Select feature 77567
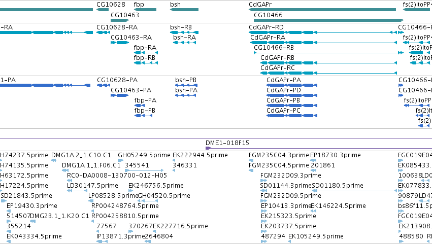Image resolution: width=432 pixels, height=244 pixels. tap(107, 226)
